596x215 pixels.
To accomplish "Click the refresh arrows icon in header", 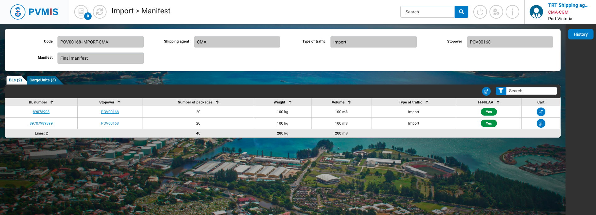I will pos(100,12).
